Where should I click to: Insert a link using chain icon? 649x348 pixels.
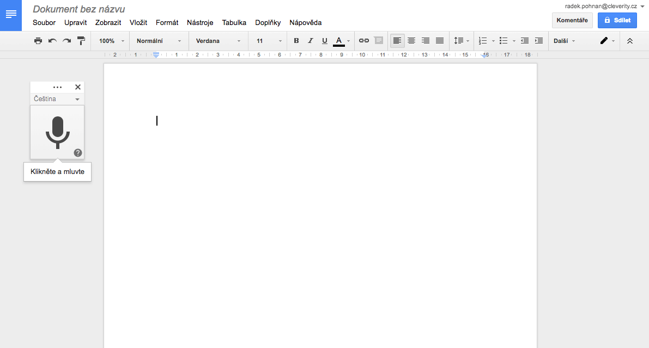tap(363, 41)
